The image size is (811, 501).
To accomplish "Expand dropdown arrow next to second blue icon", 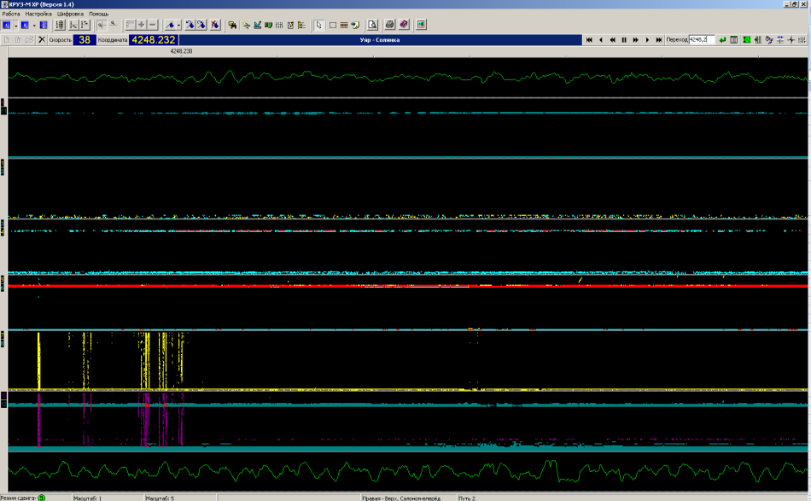I will [33, 25].
